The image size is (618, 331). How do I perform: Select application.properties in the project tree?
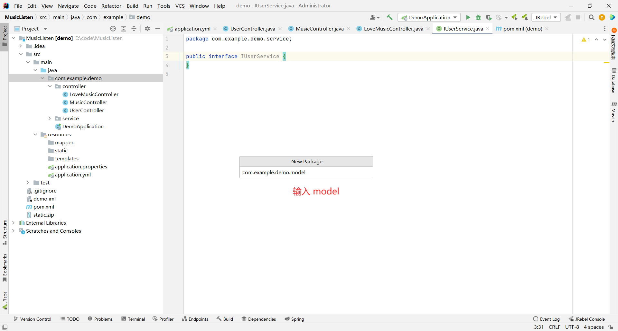81,166
